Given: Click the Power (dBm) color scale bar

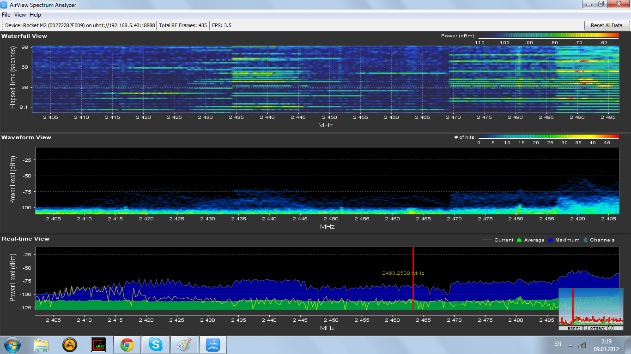Looking at the screenshot, I should point(548,35).
